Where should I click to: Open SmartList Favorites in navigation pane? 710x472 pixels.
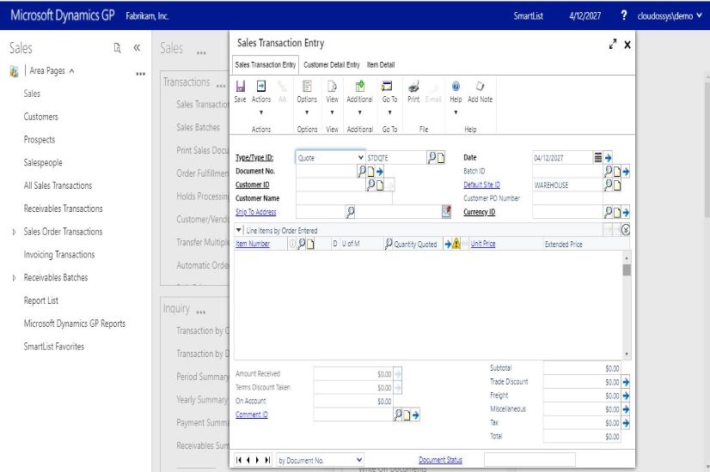(x=54, y=347)
